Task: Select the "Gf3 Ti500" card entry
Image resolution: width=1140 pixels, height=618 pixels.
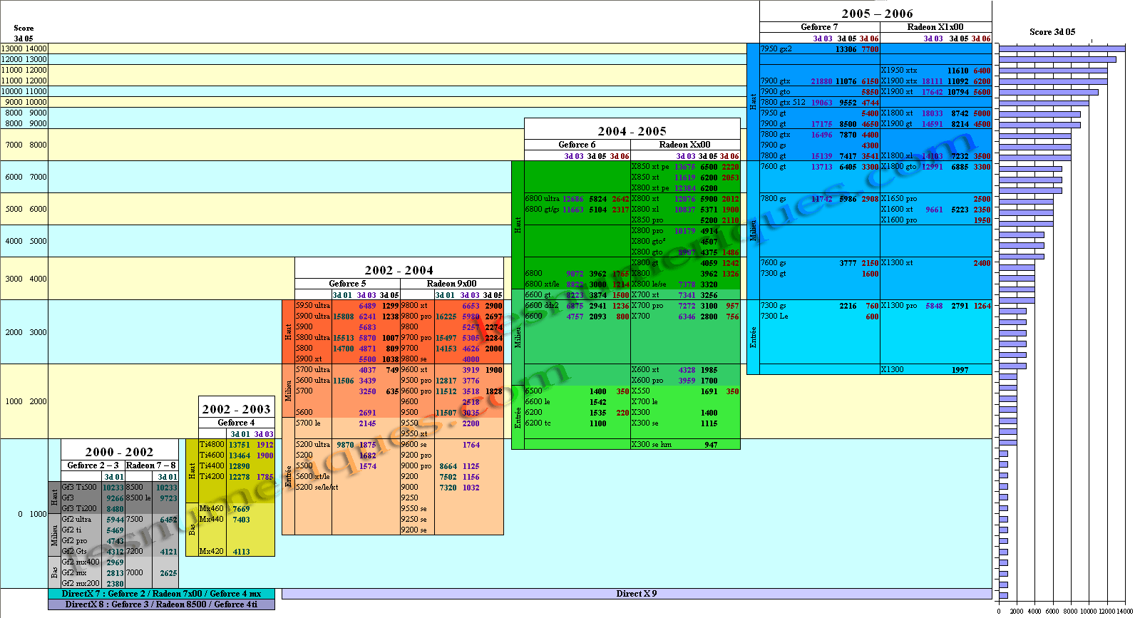Action: (x=79, y=488)
